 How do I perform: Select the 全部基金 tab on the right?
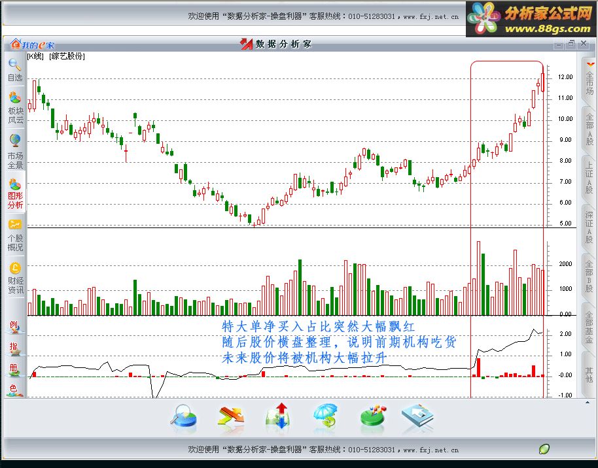coord(589,327)
